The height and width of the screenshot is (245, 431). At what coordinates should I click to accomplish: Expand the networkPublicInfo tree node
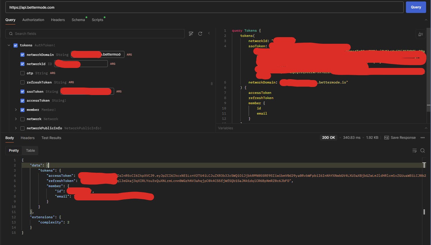[x=16, y=128]
